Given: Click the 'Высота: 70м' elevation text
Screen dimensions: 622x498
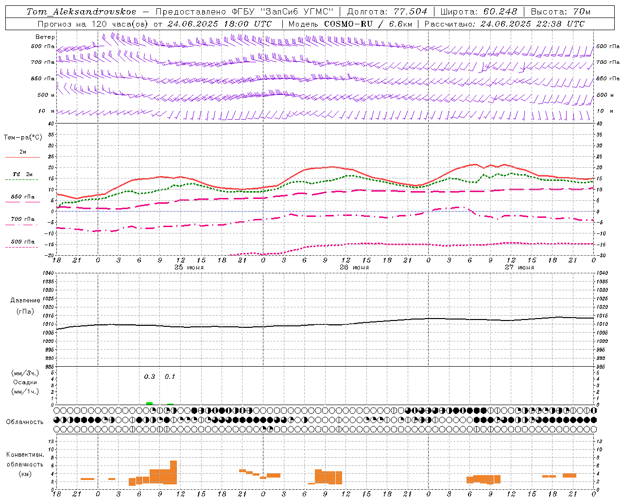Looking at the screenshot, I should (560, 12).
